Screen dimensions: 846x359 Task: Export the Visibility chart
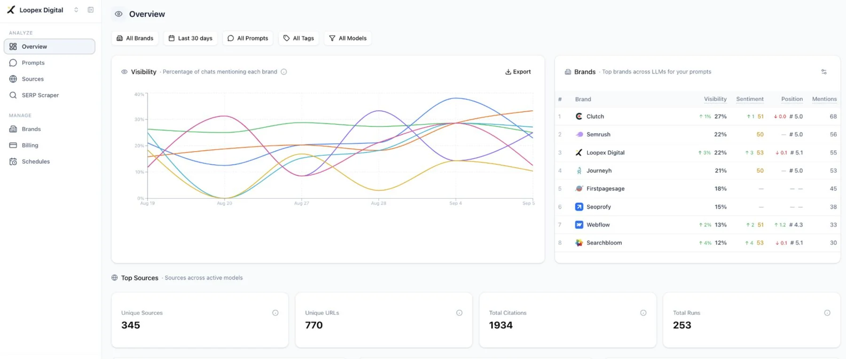(x=518, y=72)
